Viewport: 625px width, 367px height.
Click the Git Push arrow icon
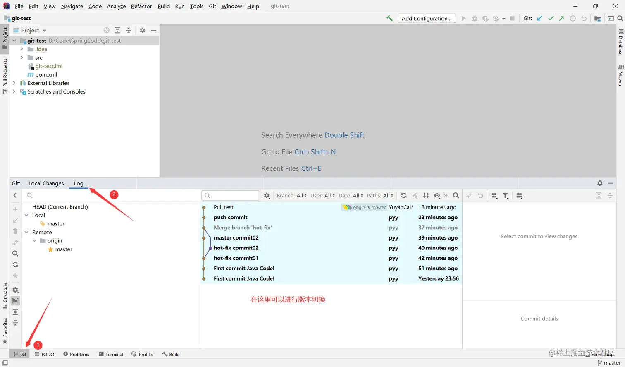[561, 18]
